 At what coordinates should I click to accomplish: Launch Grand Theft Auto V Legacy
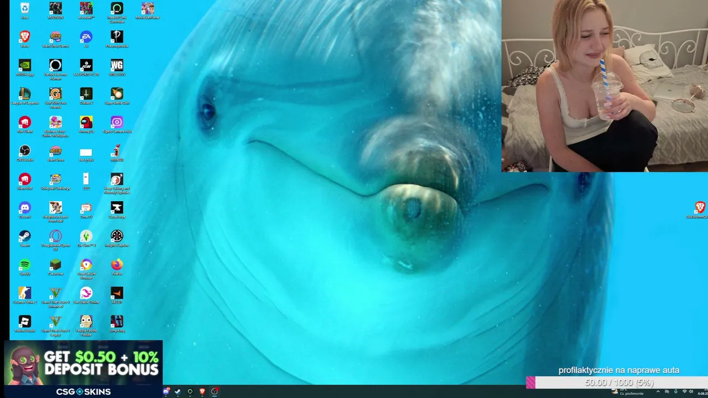pyautogui.click(x=55, y=326)
